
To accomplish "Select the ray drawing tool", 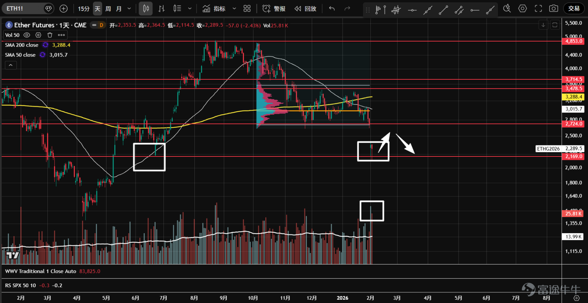I will coord(490,10).
